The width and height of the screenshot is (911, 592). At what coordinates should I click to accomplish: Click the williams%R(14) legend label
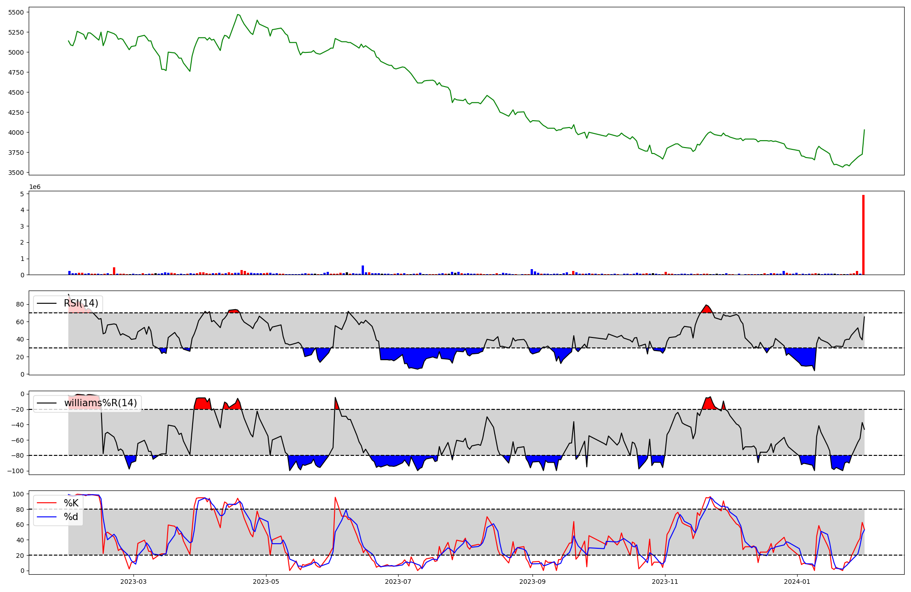[100, 403]
